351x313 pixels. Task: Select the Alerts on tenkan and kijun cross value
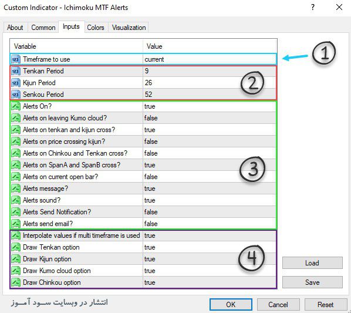(x=210, y=130)
